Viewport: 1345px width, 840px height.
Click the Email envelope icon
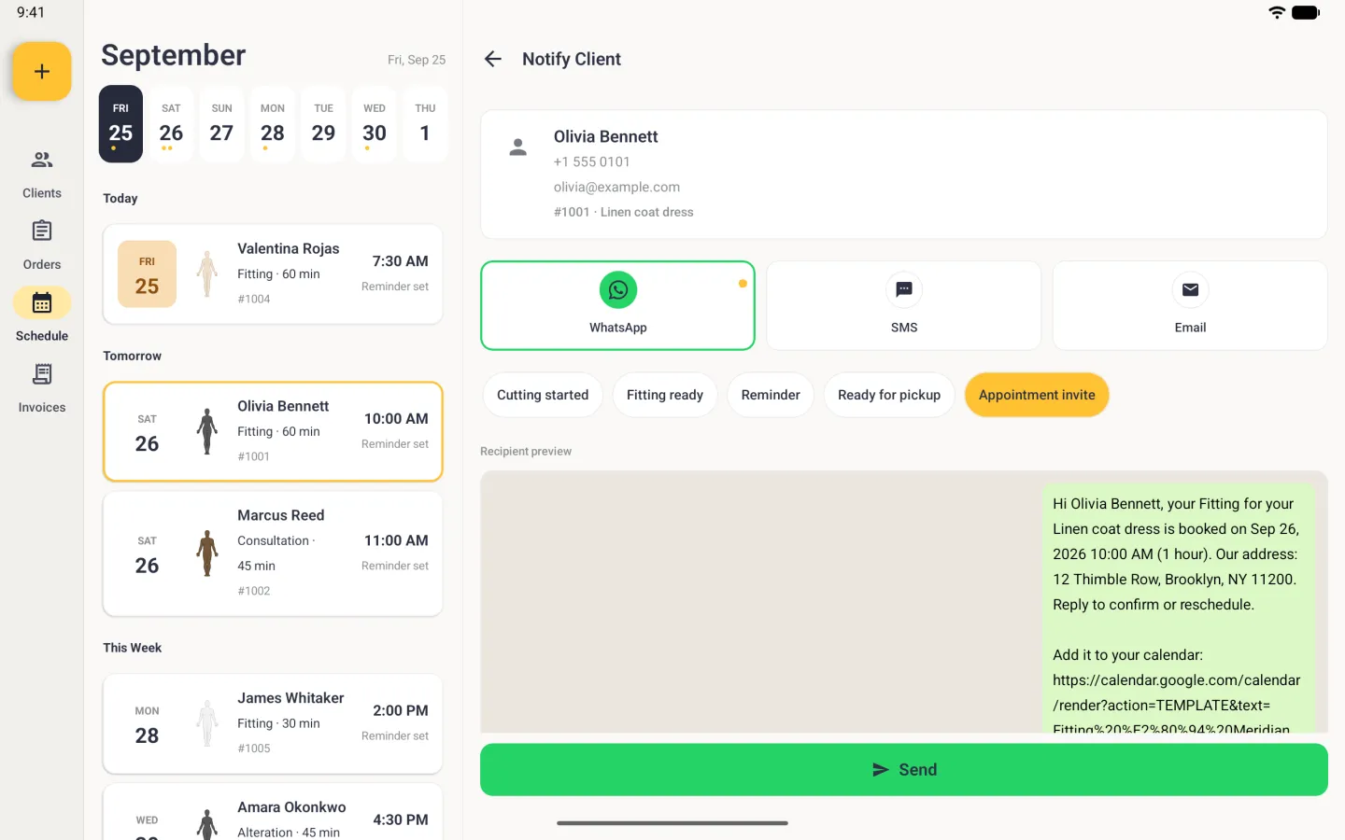pyautogui.click(x=1190, y=290)
